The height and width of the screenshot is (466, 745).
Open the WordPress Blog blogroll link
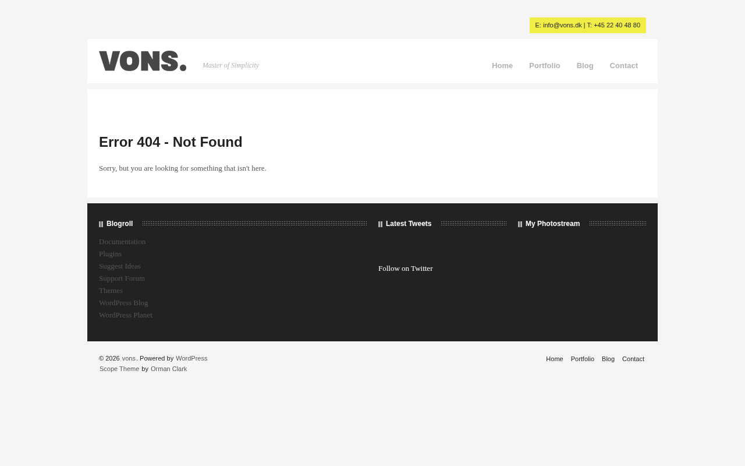pos(123,303)
